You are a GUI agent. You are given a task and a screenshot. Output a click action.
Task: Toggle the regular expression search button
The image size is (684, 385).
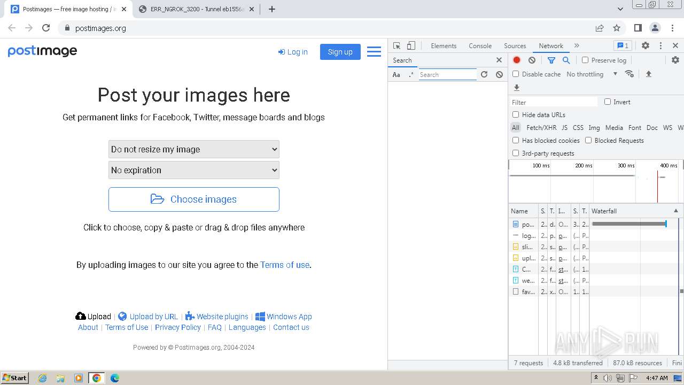click(x=411, y=75)
